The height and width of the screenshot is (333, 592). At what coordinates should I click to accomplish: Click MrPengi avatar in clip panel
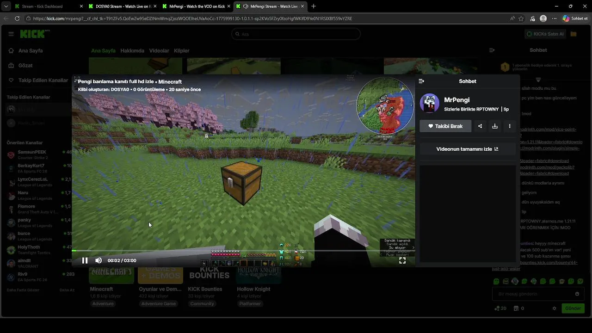[x=429, y=103]
